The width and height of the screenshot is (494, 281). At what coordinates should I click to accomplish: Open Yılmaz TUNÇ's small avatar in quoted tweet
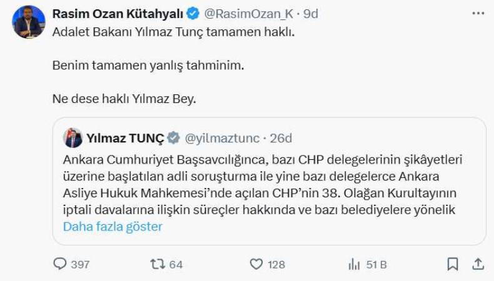point(73,138)
